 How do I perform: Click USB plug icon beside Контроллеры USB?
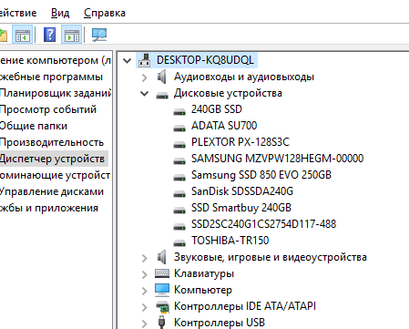point(162,323)
